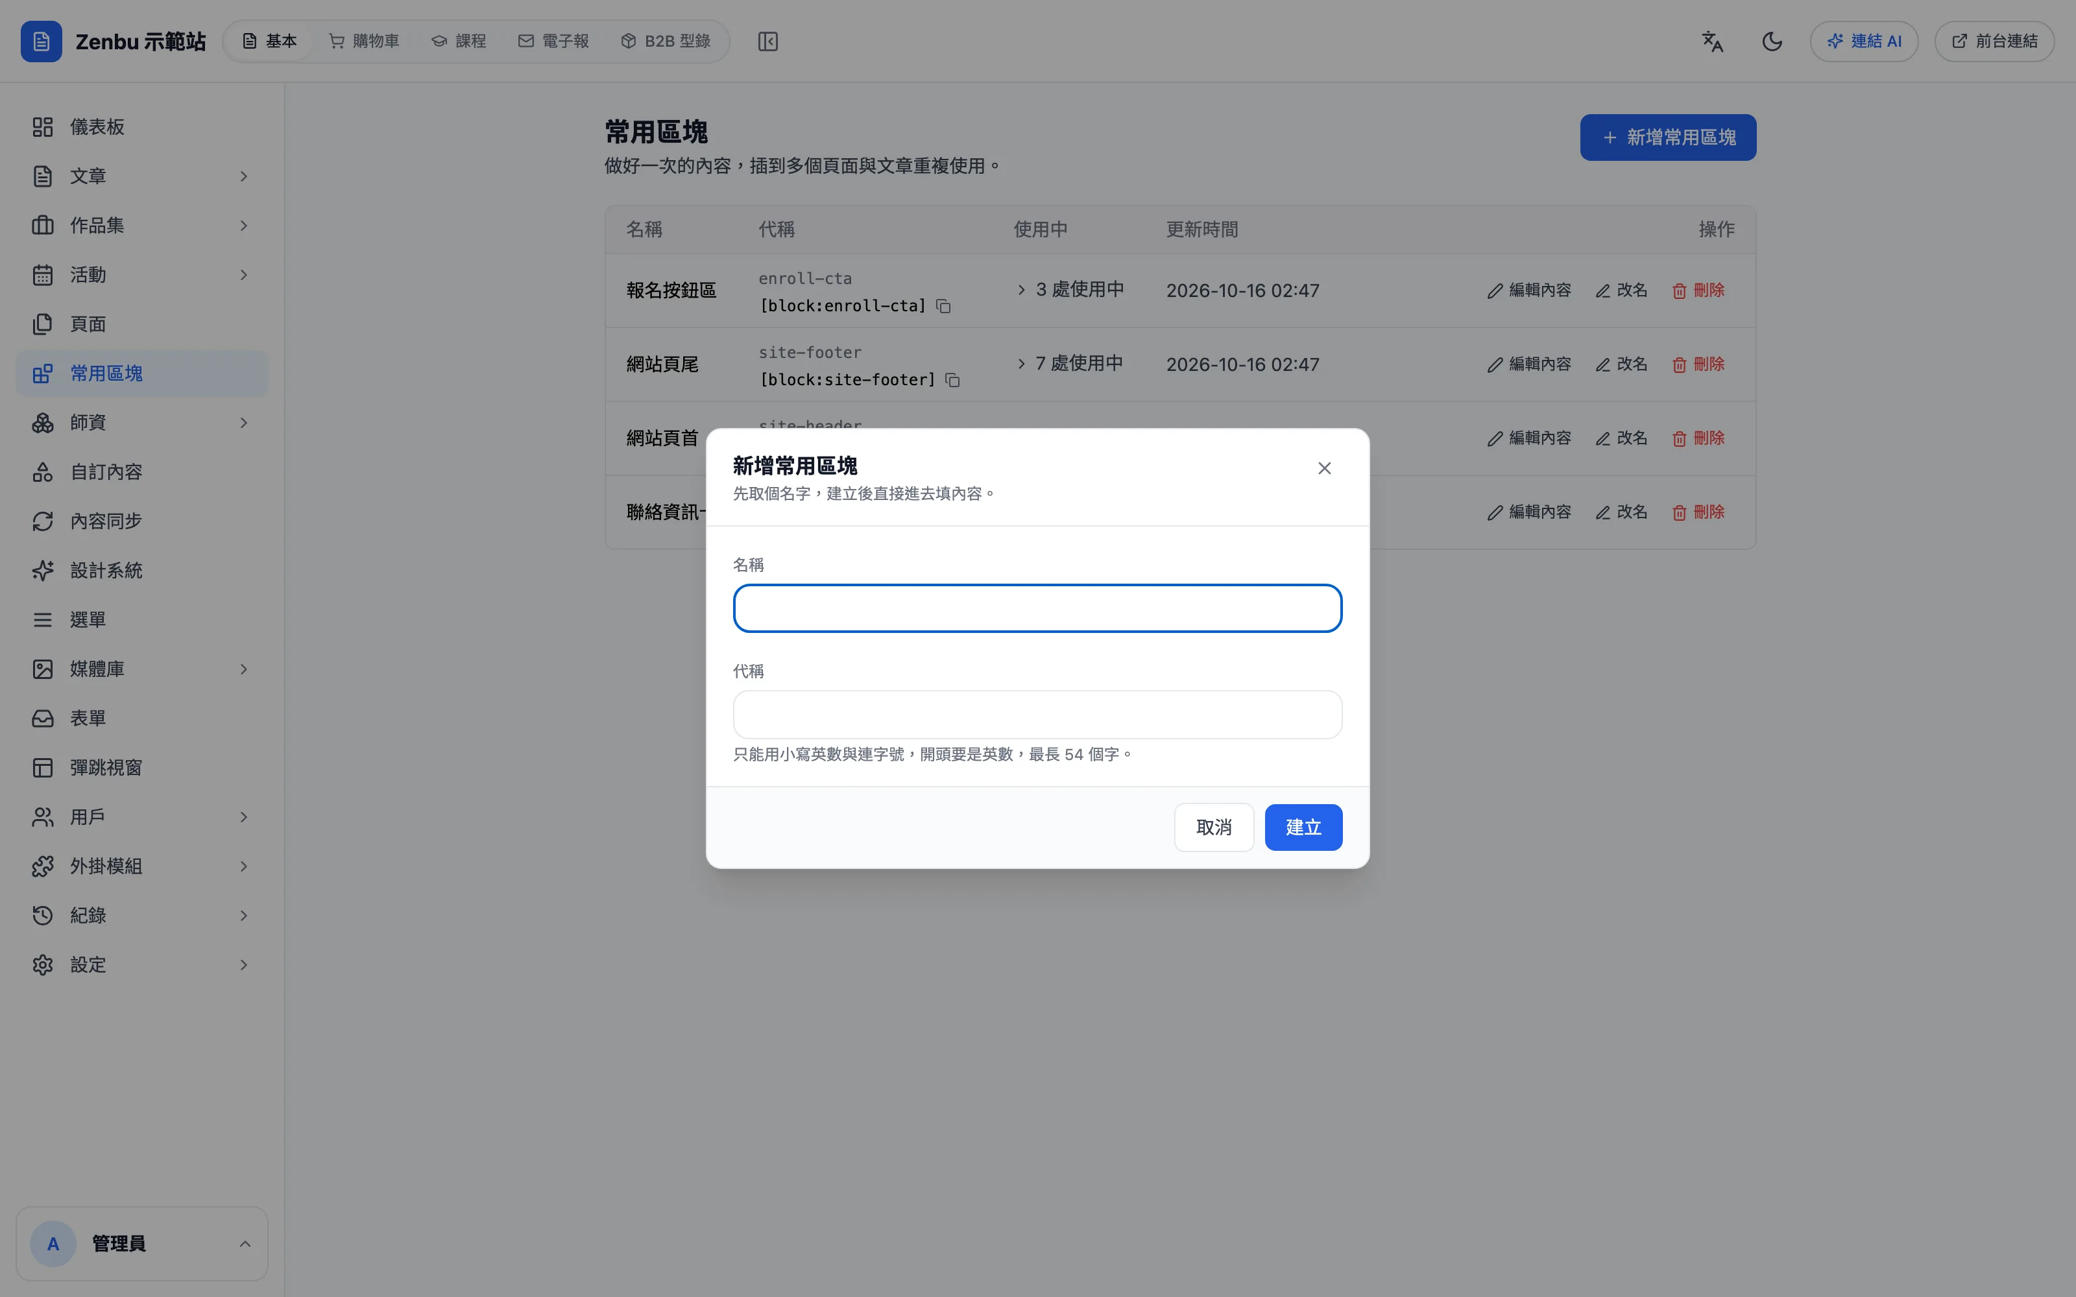Focus the 代稱 input field

1037,715
